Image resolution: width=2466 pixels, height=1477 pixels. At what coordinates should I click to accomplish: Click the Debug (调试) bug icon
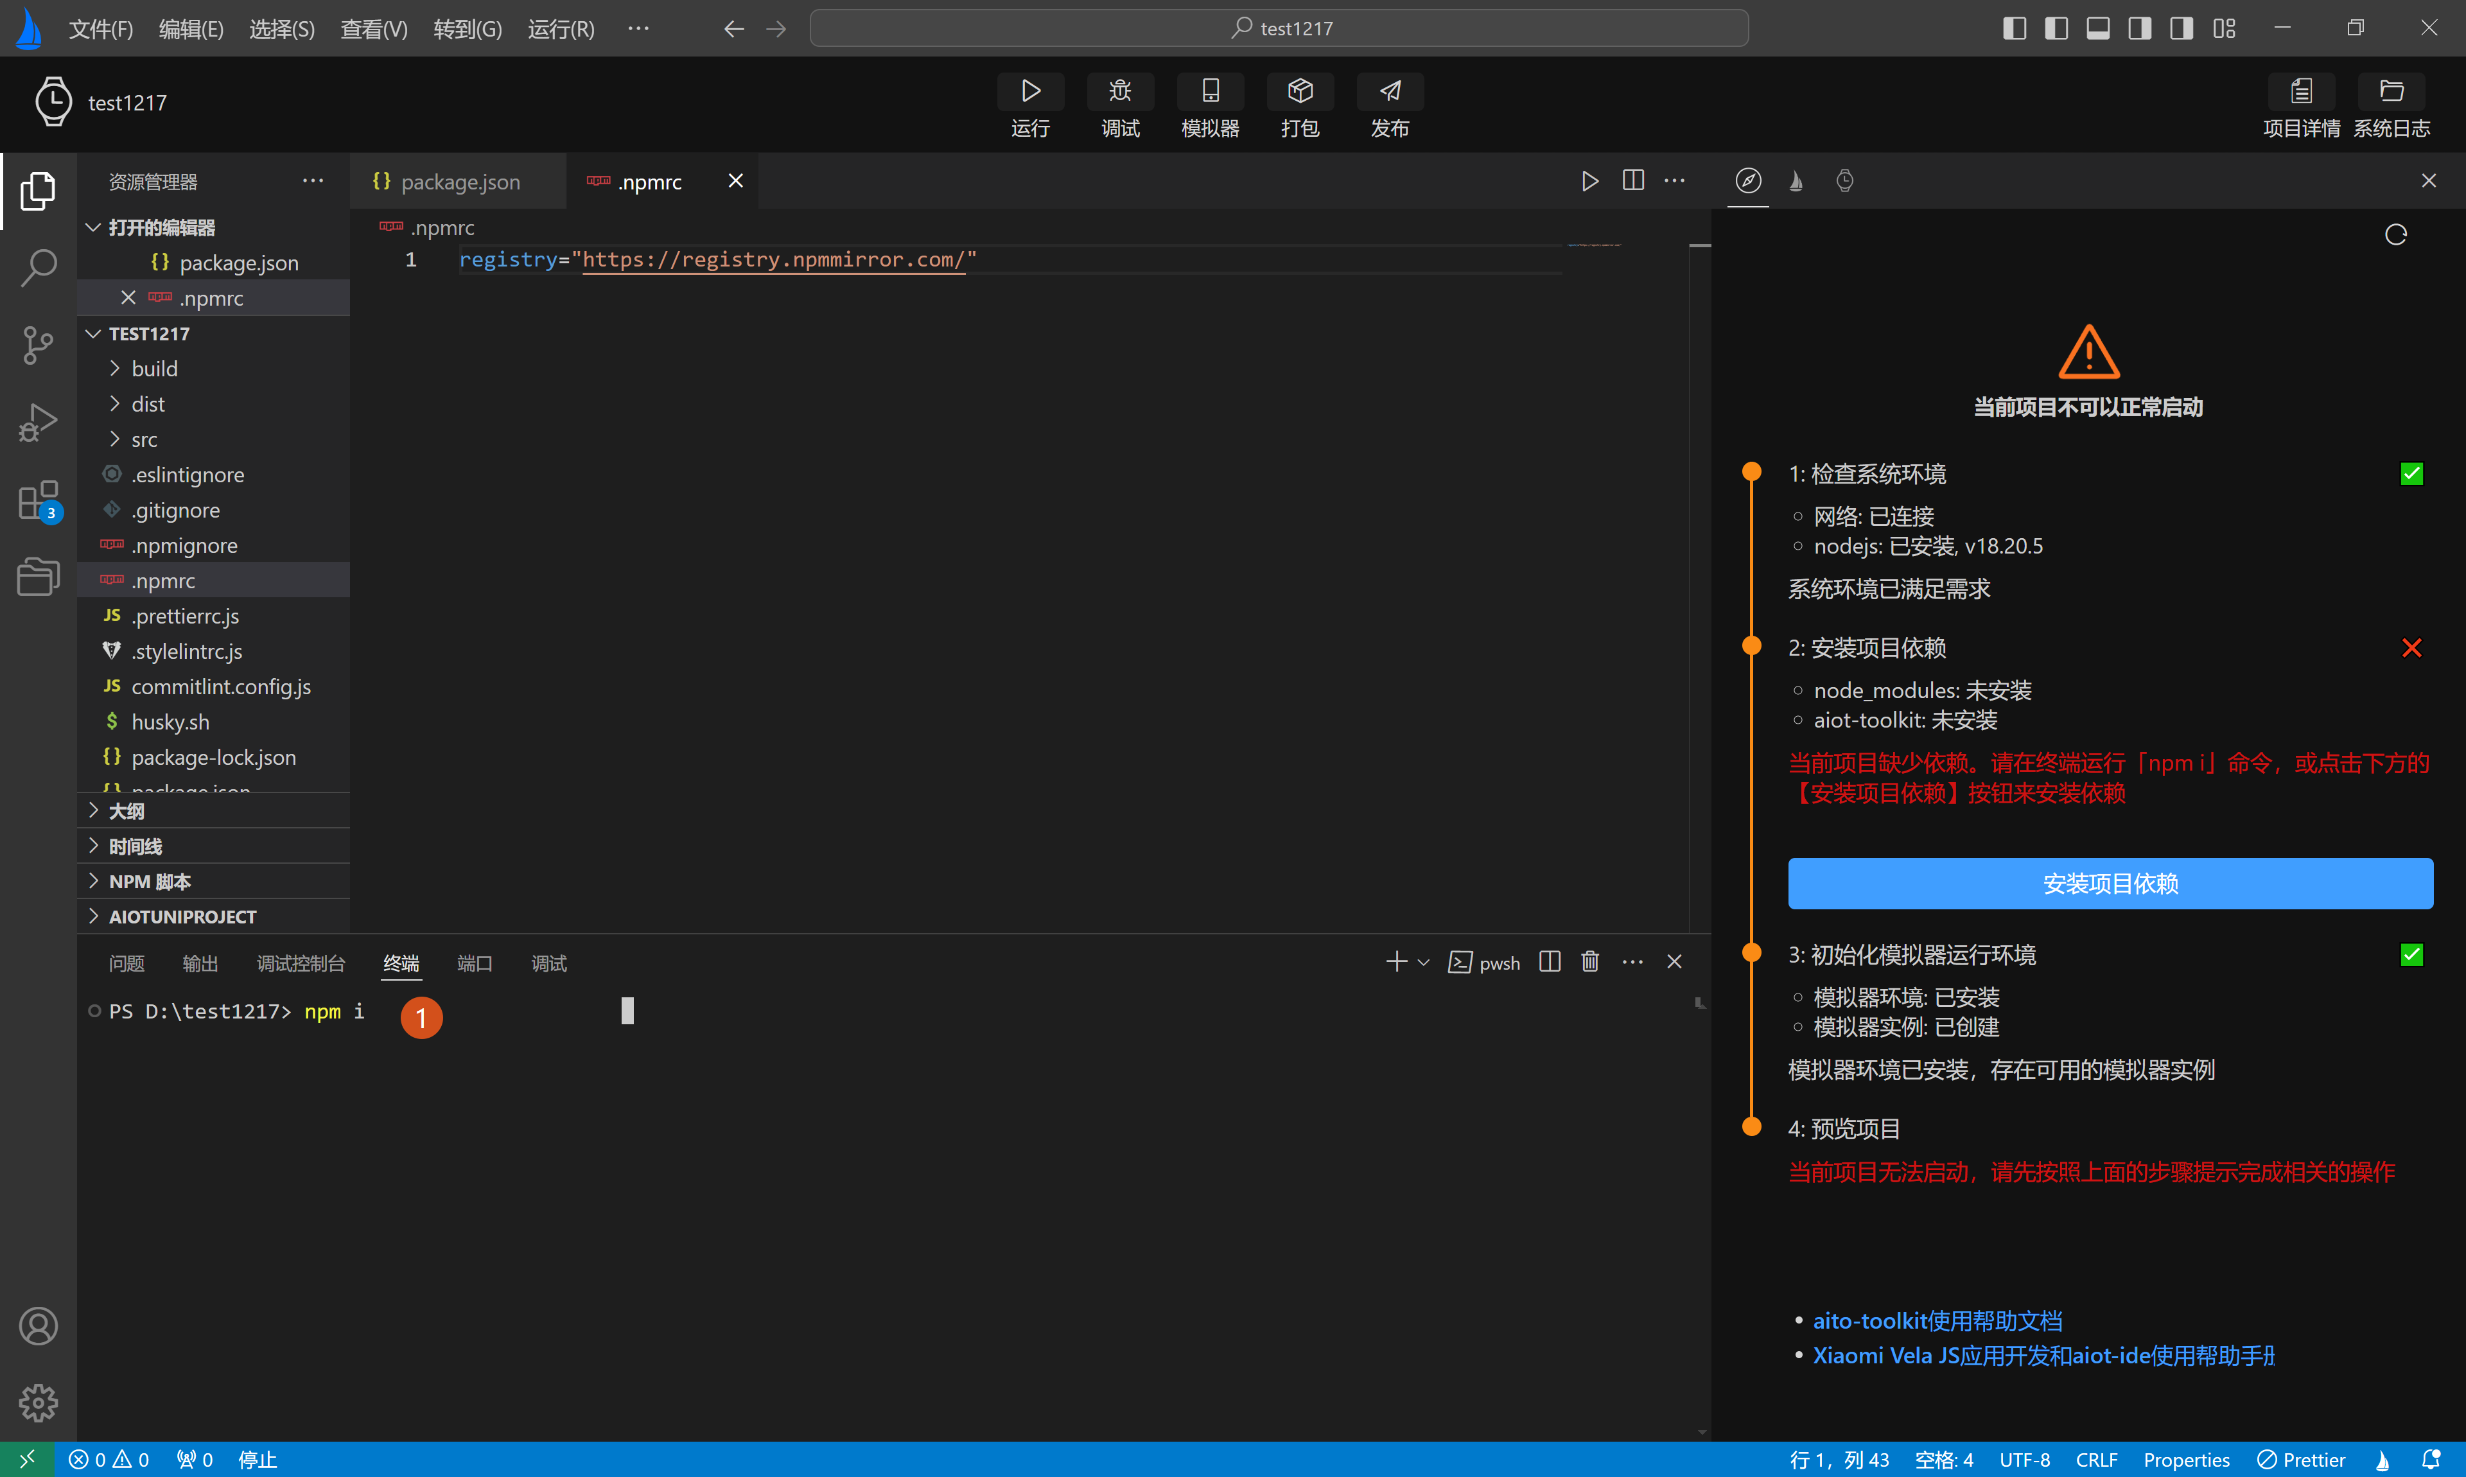coord(1119,92)
